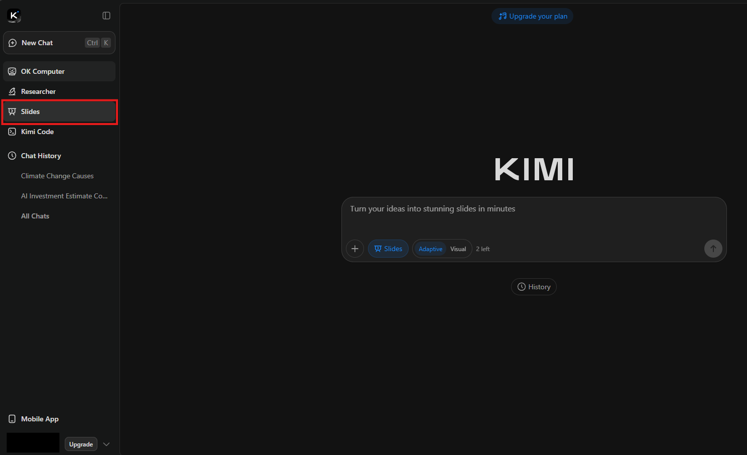Start a New Chat
This screenshot has height=455, width=747.
tap(37, 43)
